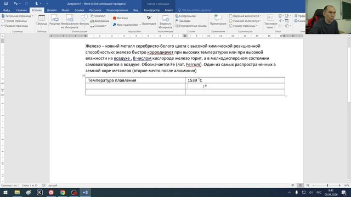Click the proofing errors status bar icon
This screenshot has height=197, width=351.
44,186
